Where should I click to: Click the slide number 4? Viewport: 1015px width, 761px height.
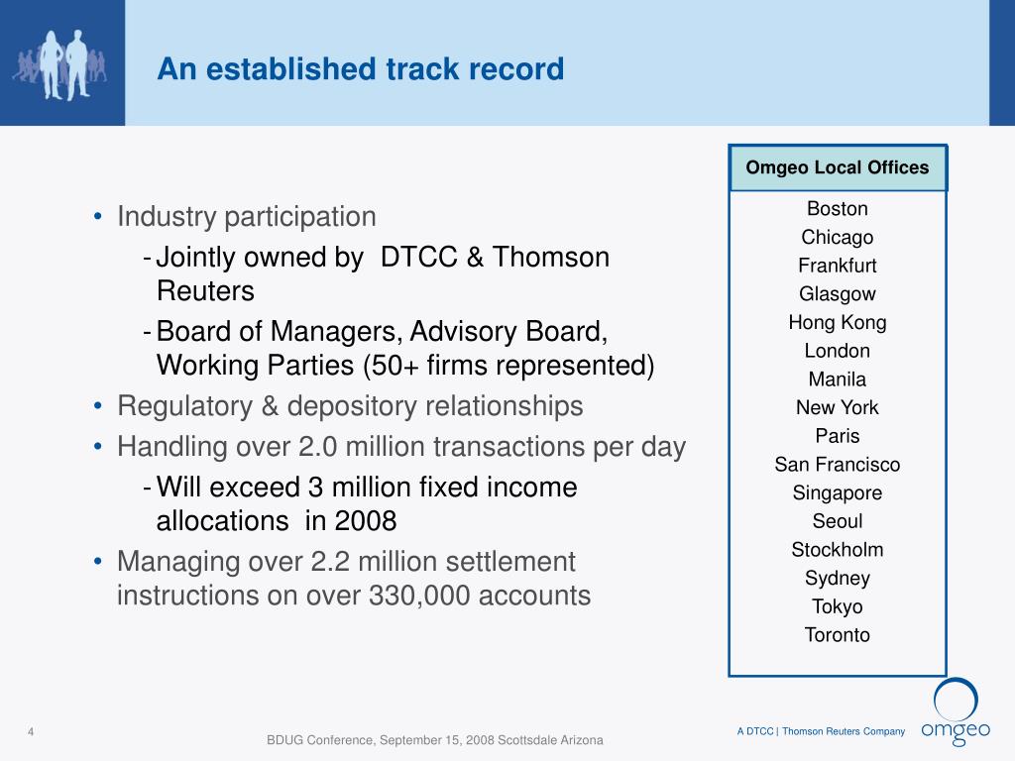click(x=31, y=732)
